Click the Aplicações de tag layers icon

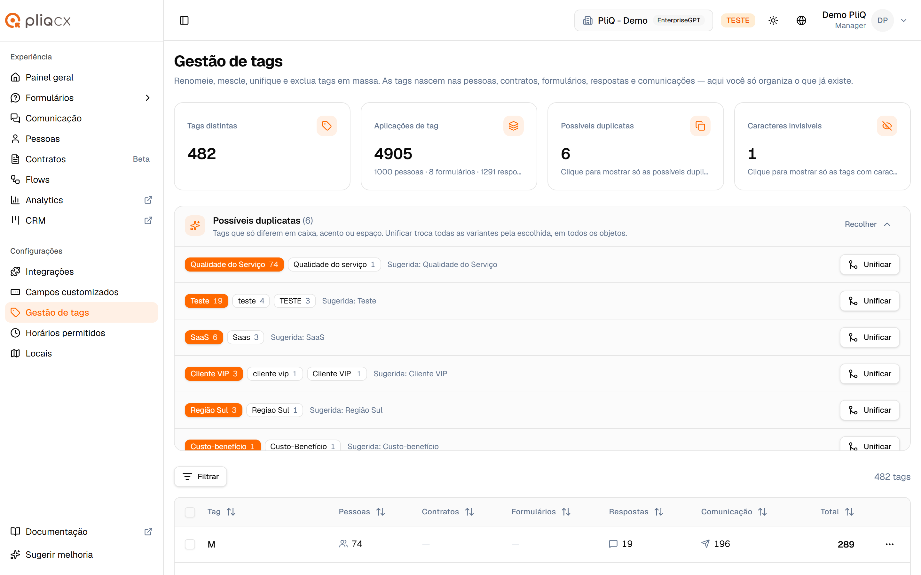(513, 126)
